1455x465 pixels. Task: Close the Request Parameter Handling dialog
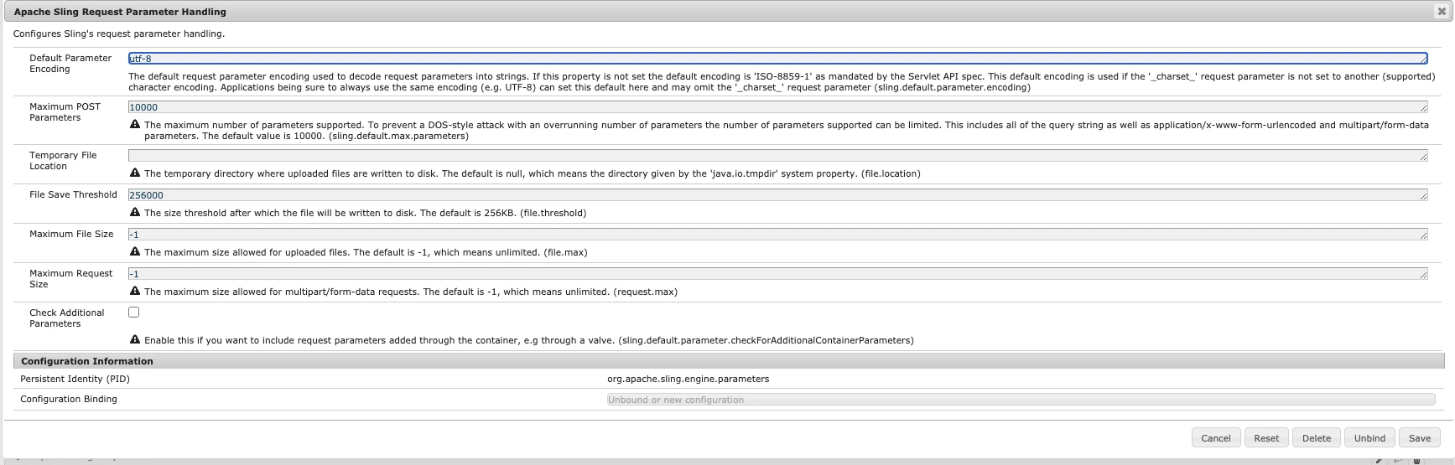click(1442, 12)
